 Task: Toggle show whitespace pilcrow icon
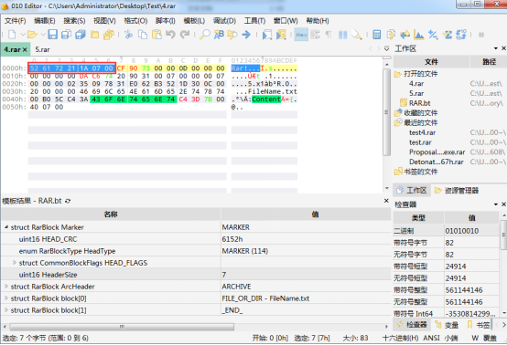click(329, 34)
